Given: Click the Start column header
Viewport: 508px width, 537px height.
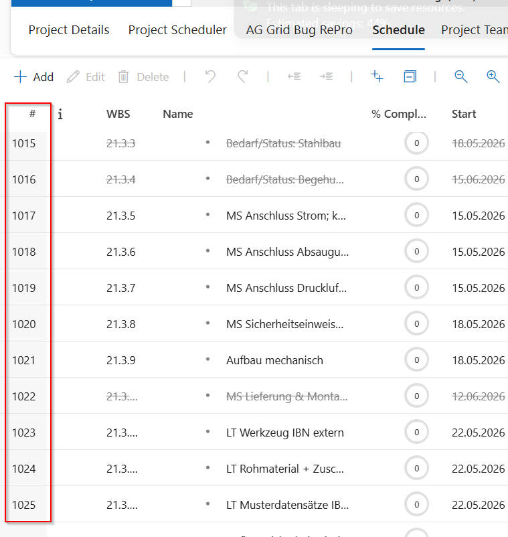Looking at the screenshot, I should [464, 114].
